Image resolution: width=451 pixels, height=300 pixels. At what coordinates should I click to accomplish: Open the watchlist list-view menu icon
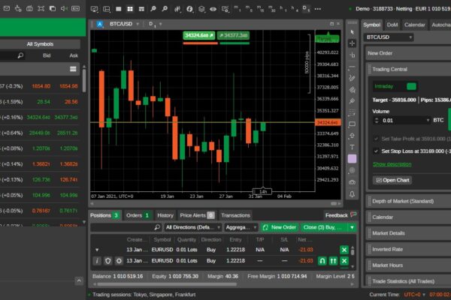pyautogui.click(x=73, y=69)
